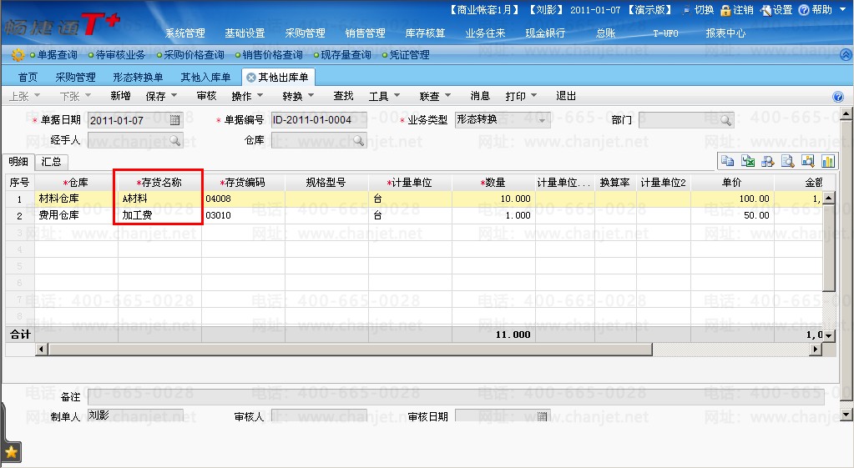Click the copy rows icon above the detail grid

[727, 161]
